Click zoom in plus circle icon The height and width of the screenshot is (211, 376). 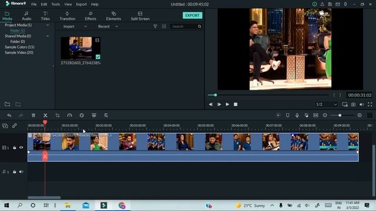(x=360, y=115)
